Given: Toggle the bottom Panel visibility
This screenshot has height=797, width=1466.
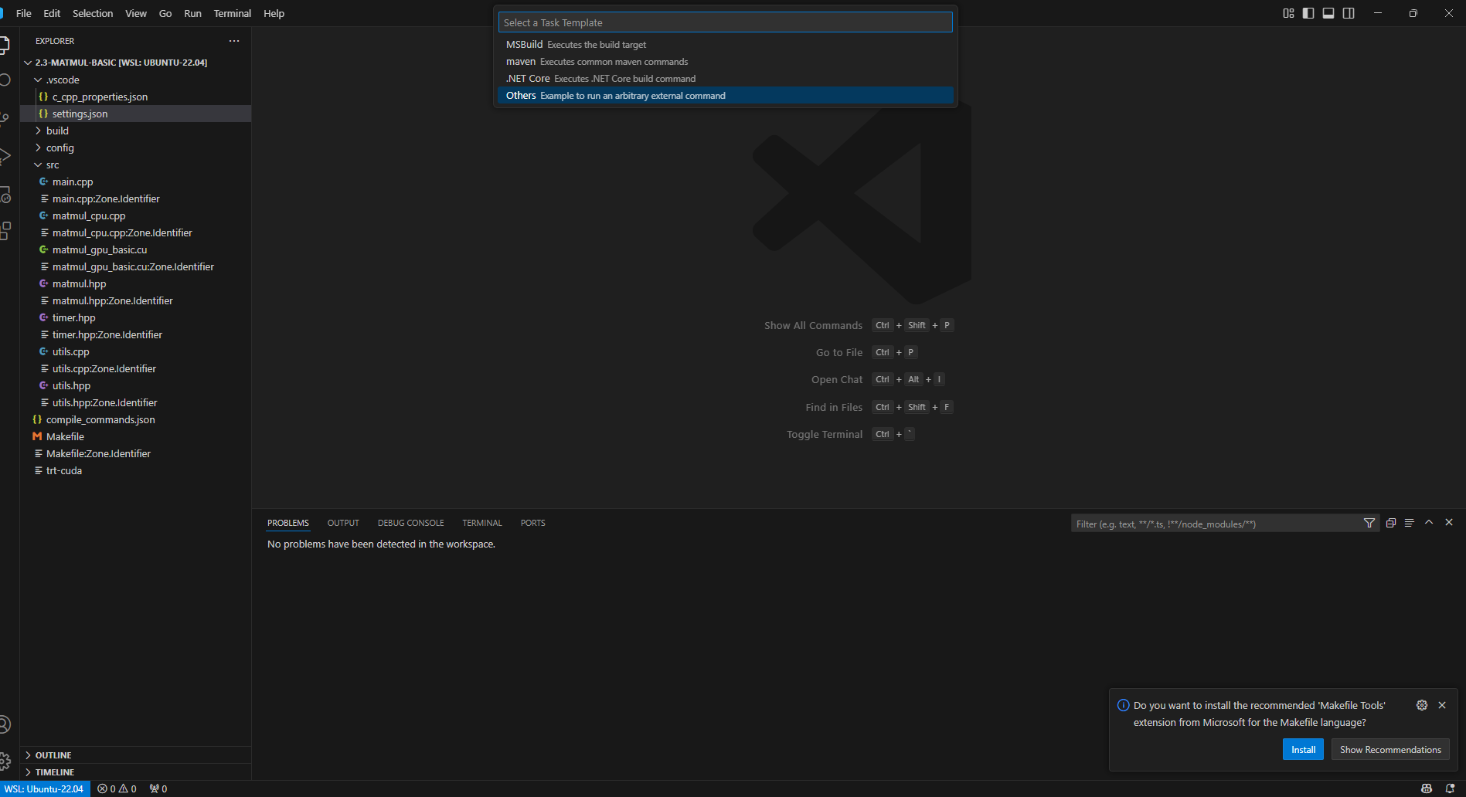Looking at the screenshot, I should pos(1328,13).
